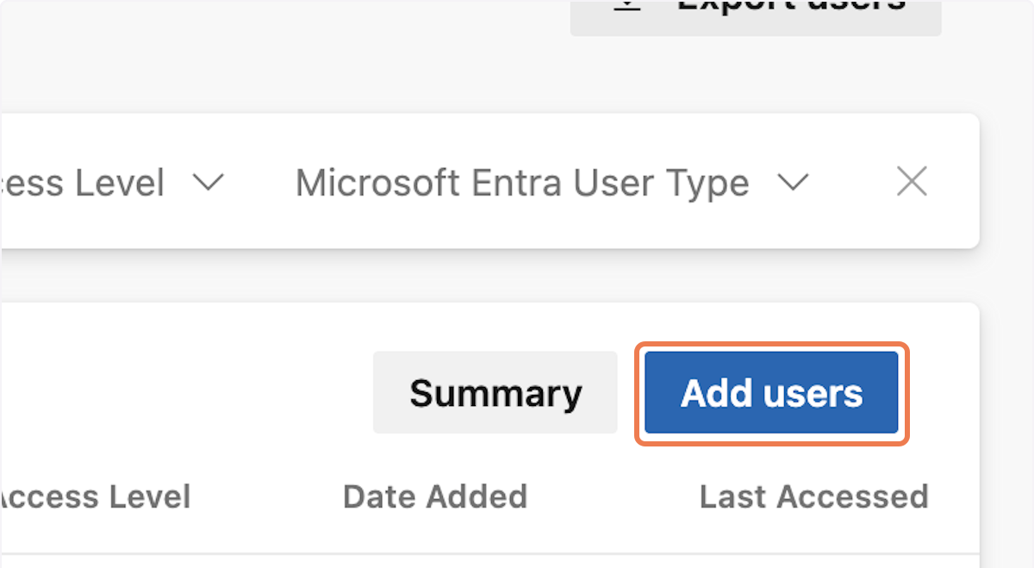This screenshot has height=568, width=1034.
Task: Open the Summary view button
Action: click(495, 393)
